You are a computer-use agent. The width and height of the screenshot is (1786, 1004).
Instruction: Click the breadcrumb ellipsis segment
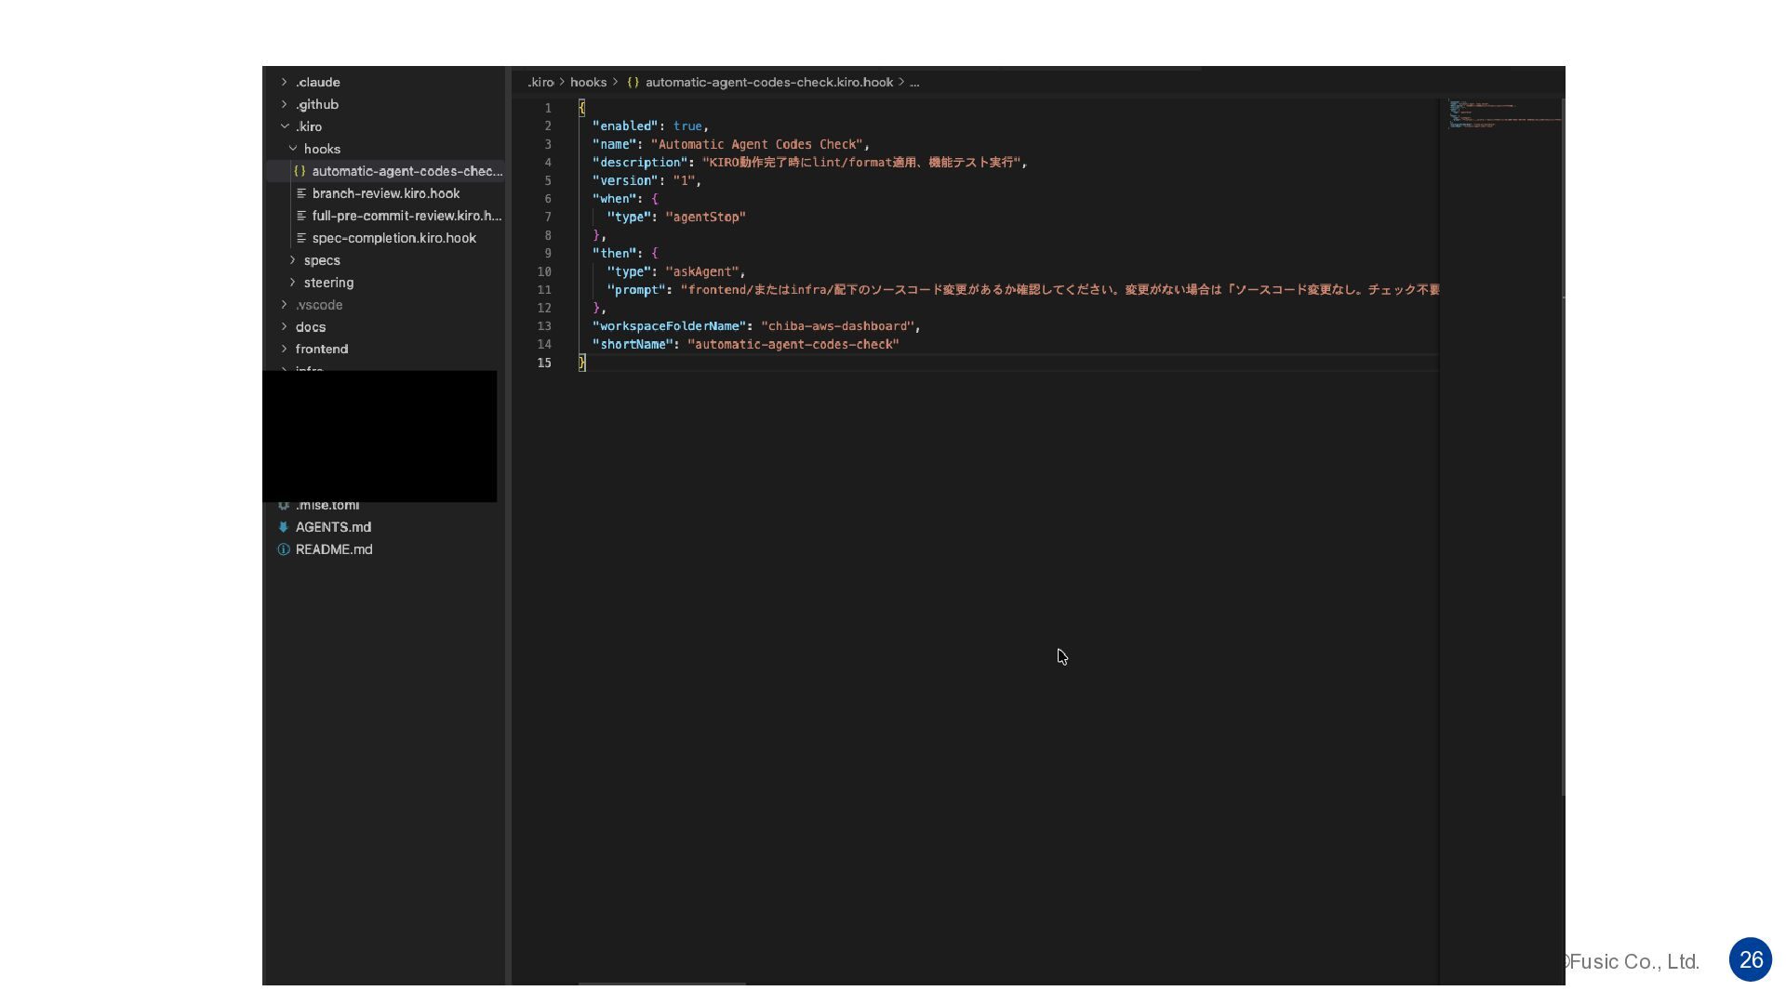[914, 83]
